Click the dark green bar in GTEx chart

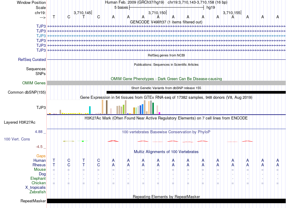click(153, 108)
